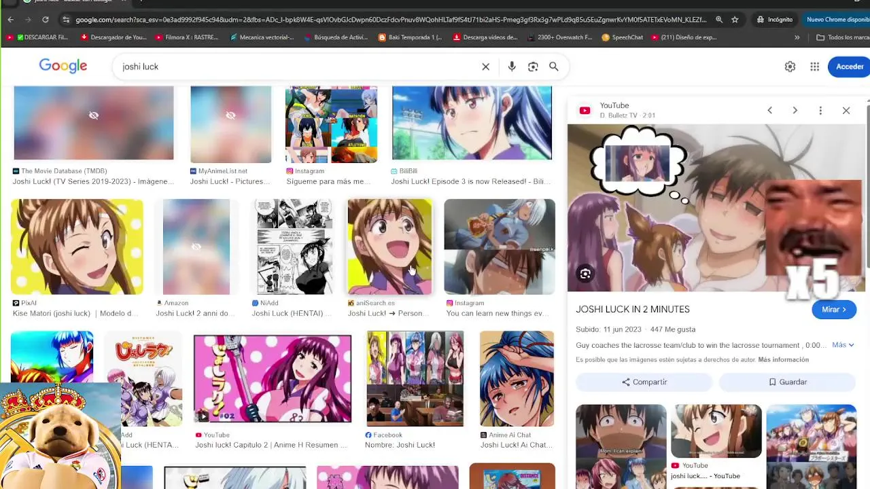Click 'Joshi Luck! 2 anni do...' Amazon title
870x489 pixels.
(x=196, y=313)
